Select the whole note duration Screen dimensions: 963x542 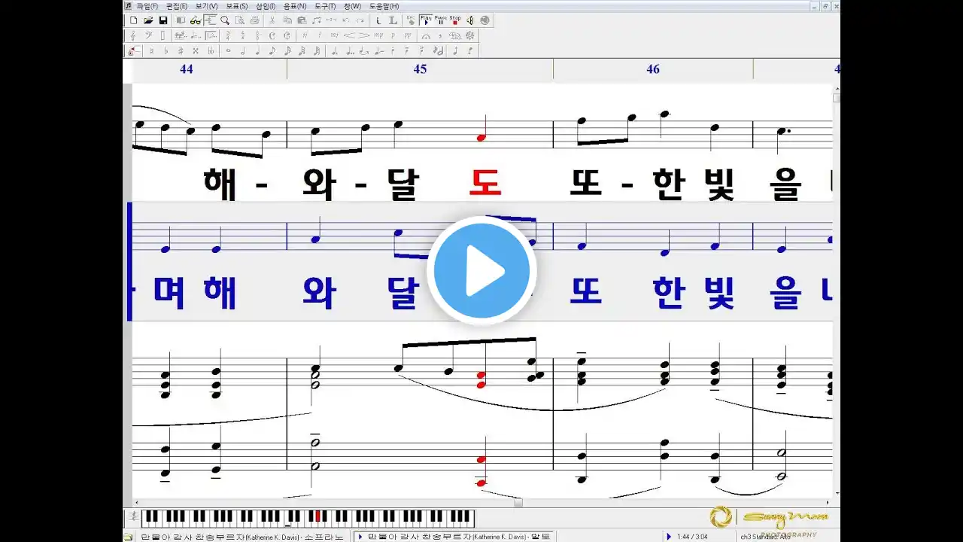(x=228, y=50)
